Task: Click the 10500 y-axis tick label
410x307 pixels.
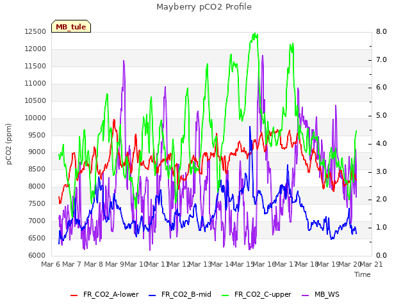Action: point(35,101)
